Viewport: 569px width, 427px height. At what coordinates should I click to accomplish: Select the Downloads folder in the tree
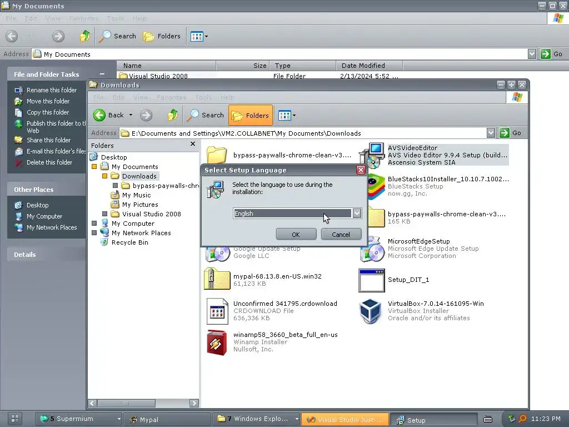coord(139,176)
